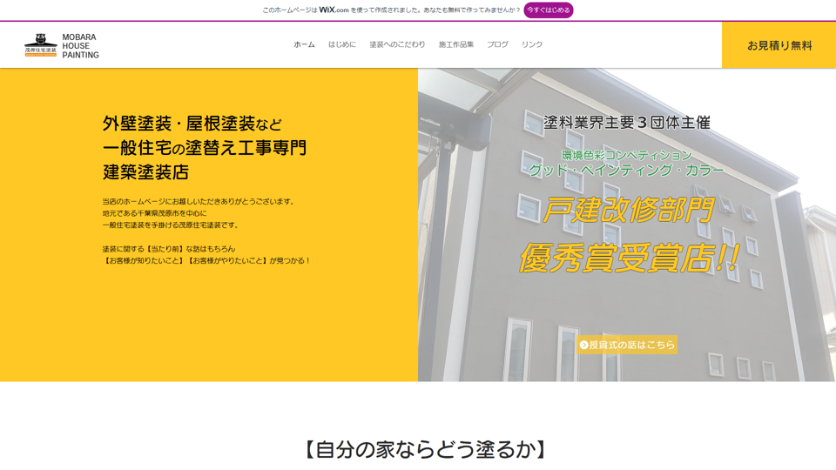The height and width of the screenshot is (470, 836).
Task: Click the 優秀賞受賞店!! award text
Action: (x=629, y=258)
